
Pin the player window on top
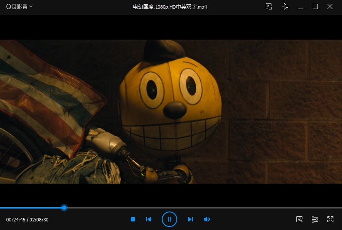[x=285, y=6]
